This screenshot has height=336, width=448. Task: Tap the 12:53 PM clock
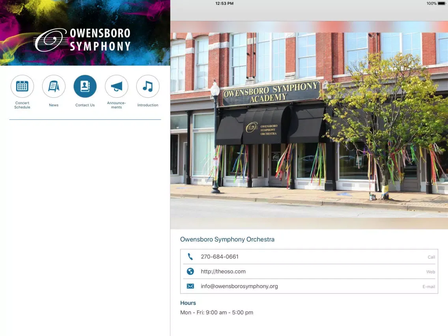click(224, 4)
